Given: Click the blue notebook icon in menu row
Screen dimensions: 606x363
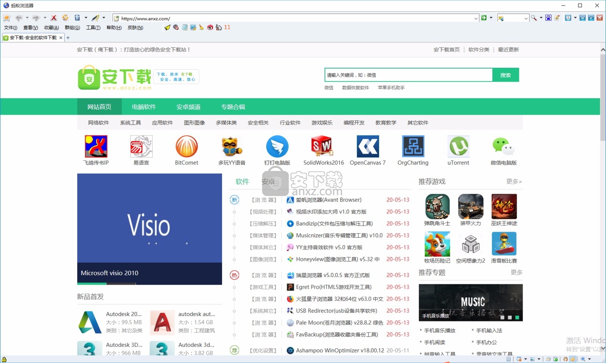Looking at the screenshot, I should coord(185,27).
